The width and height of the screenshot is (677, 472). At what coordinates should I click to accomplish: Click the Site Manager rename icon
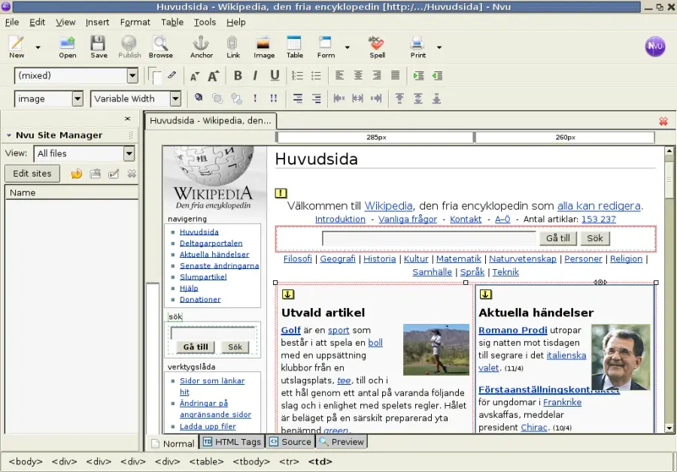click(114, 174)
